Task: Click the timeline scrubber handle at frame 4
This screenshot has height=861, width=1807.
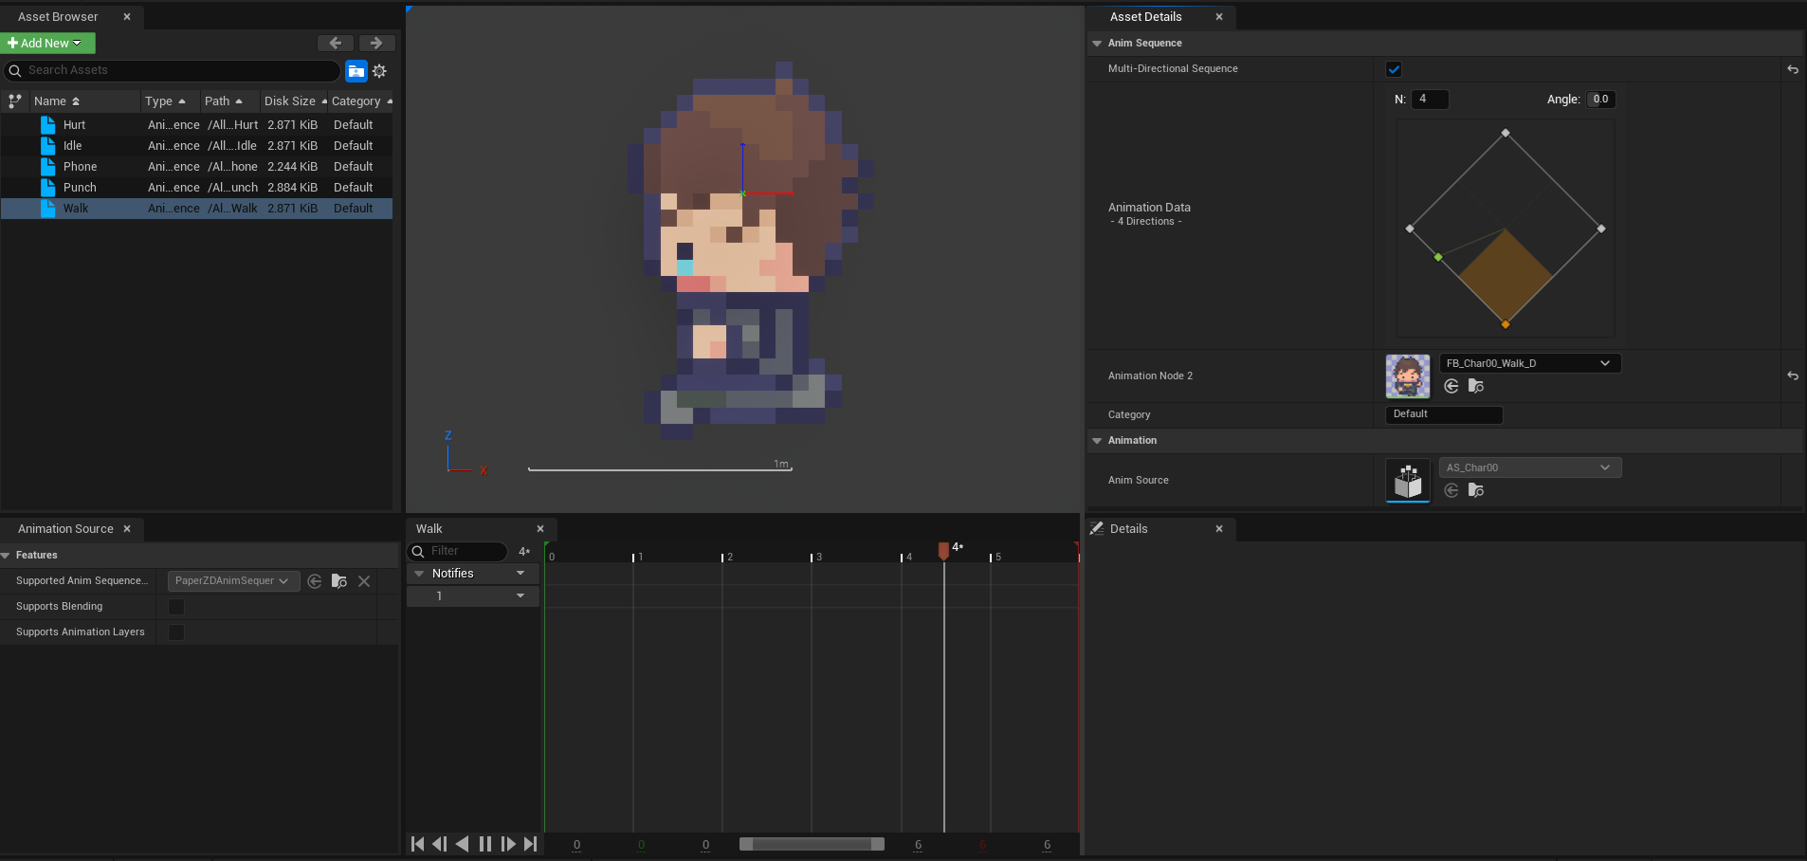Action: 943,551
